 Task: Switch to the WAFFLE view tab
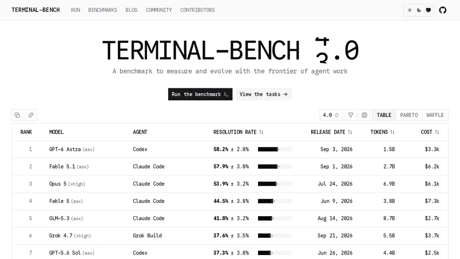pyautogui.click(x=435, y=115)
